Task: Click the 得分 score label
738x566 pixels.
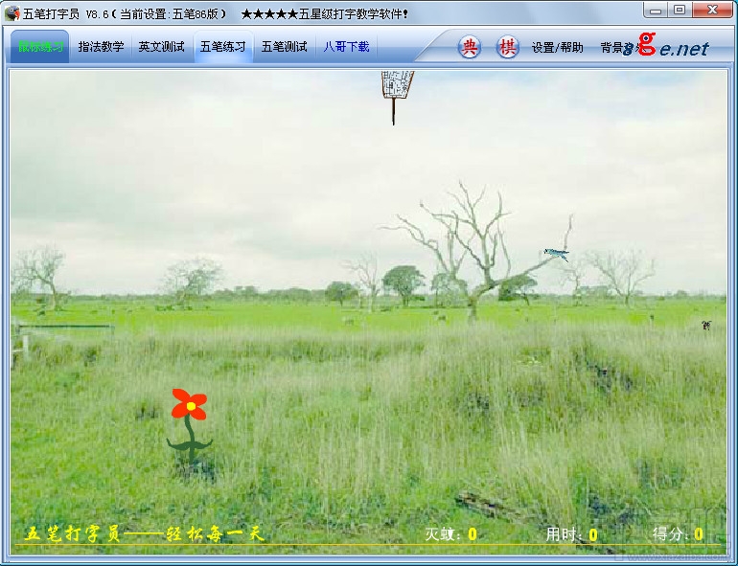Action: [x=670, y=534]
